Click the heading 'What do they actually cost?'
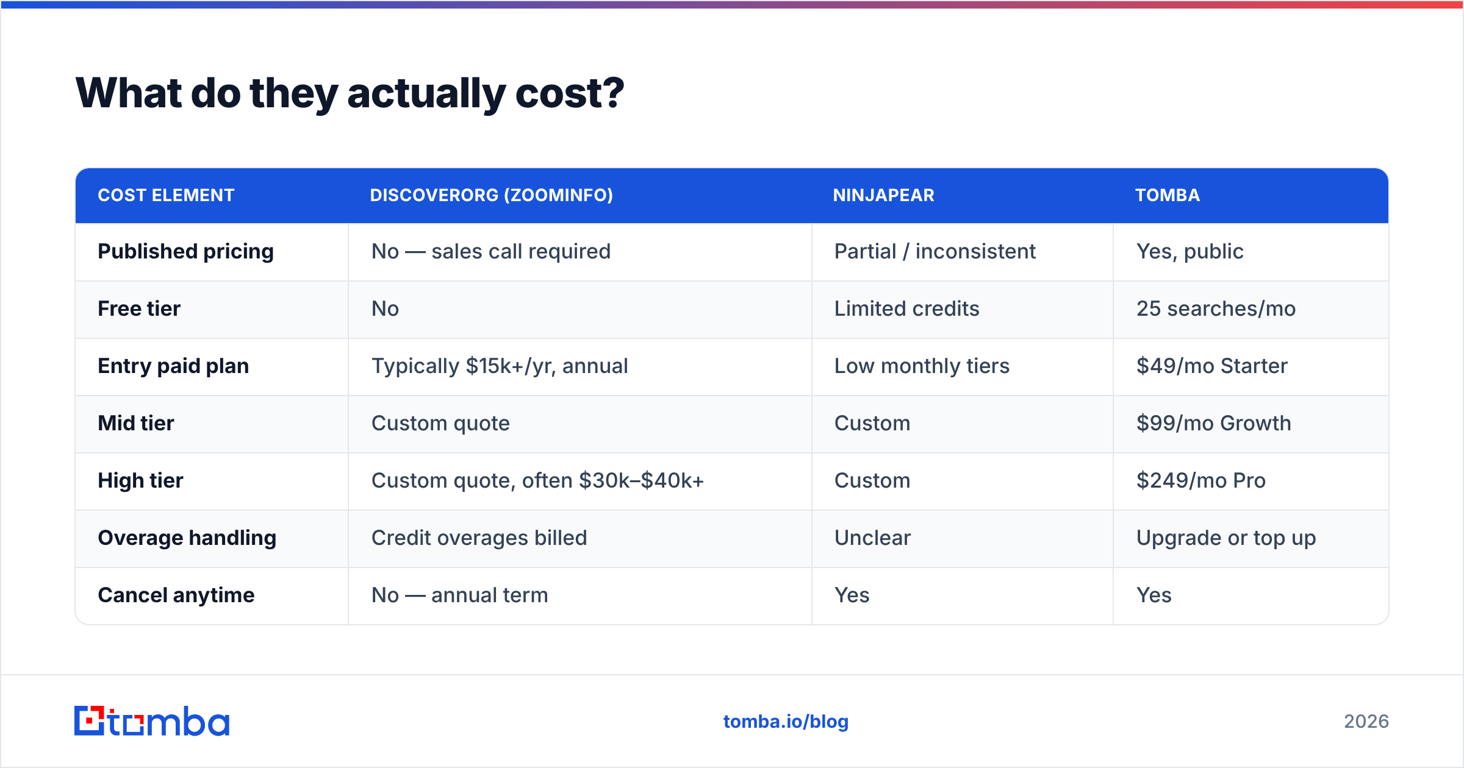 pyautogui.click(x=350, y=93)
